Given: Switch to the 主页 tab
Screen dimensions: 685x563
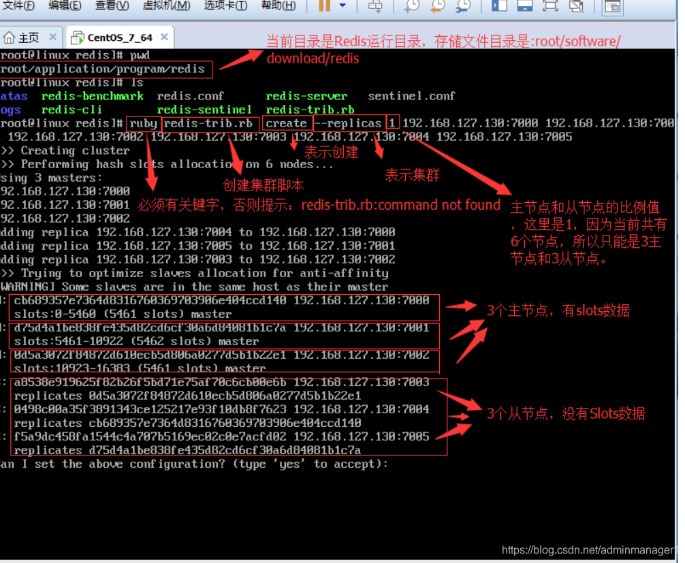Looking at the screenshot, I should click(x=30, y=37).
